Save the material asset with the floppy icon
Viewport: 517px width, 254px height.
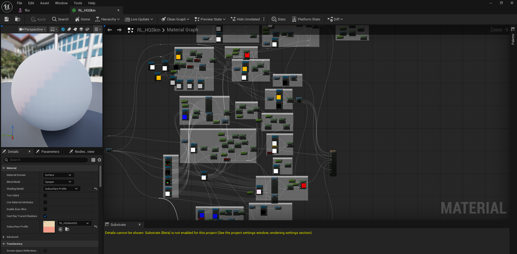point(7,19)
